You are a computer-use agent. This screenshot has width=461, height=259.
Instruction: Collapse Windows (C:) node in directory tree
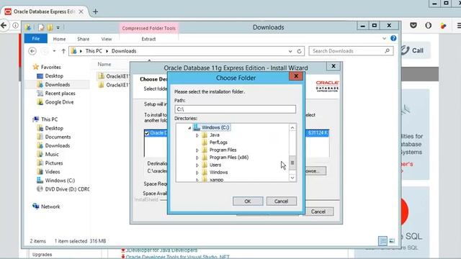point(189,128)
